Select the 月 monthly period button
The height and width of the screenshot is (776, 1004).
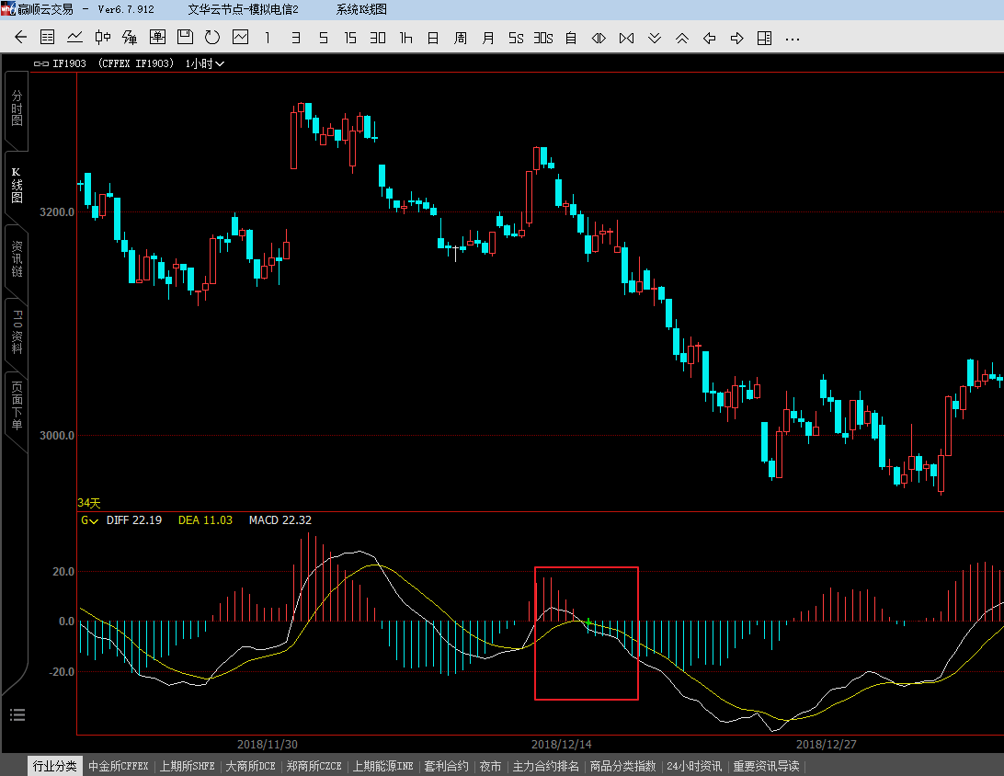pyautogui.click(x=488, y=38)
